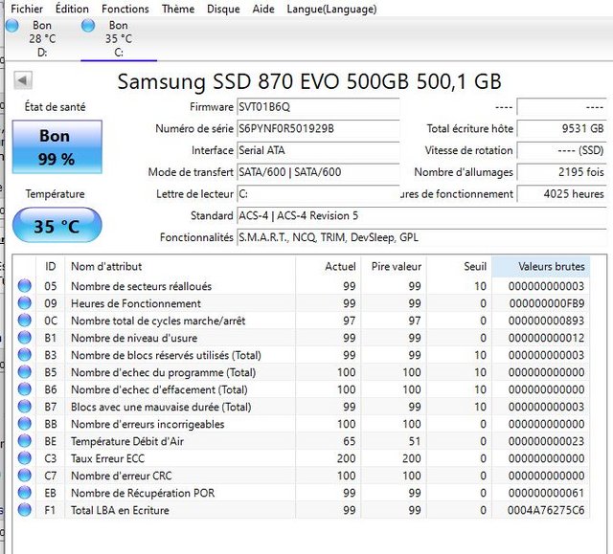Click the blue status orb of C: drive
This screenshot has height=554, width=613.
(x=88, y=26)
